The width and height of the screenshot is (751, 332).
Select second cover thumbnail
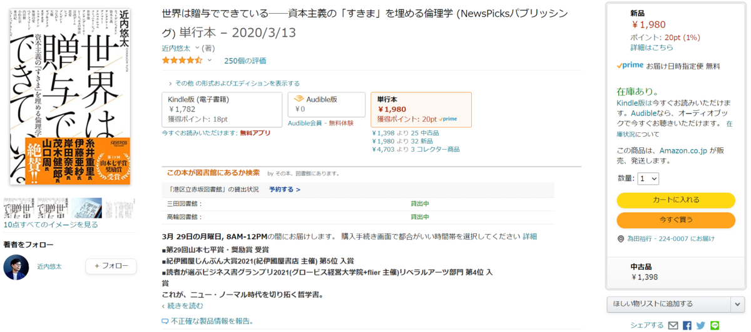click(52, 208)
